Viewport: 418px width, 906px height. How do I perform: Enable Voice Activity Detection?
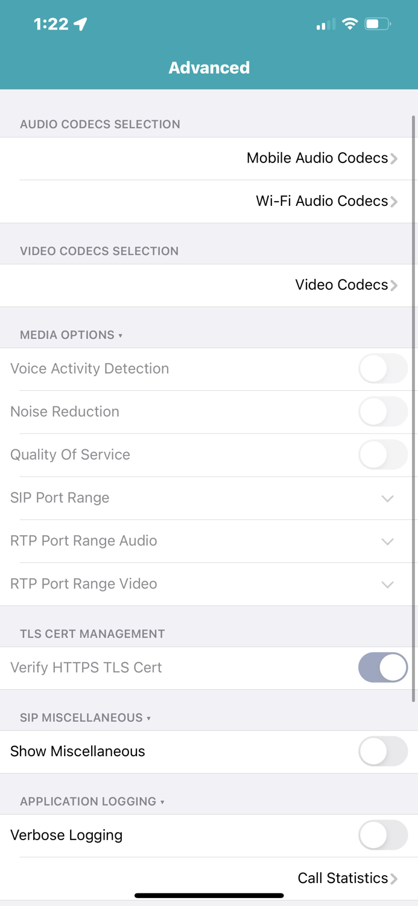383,368
